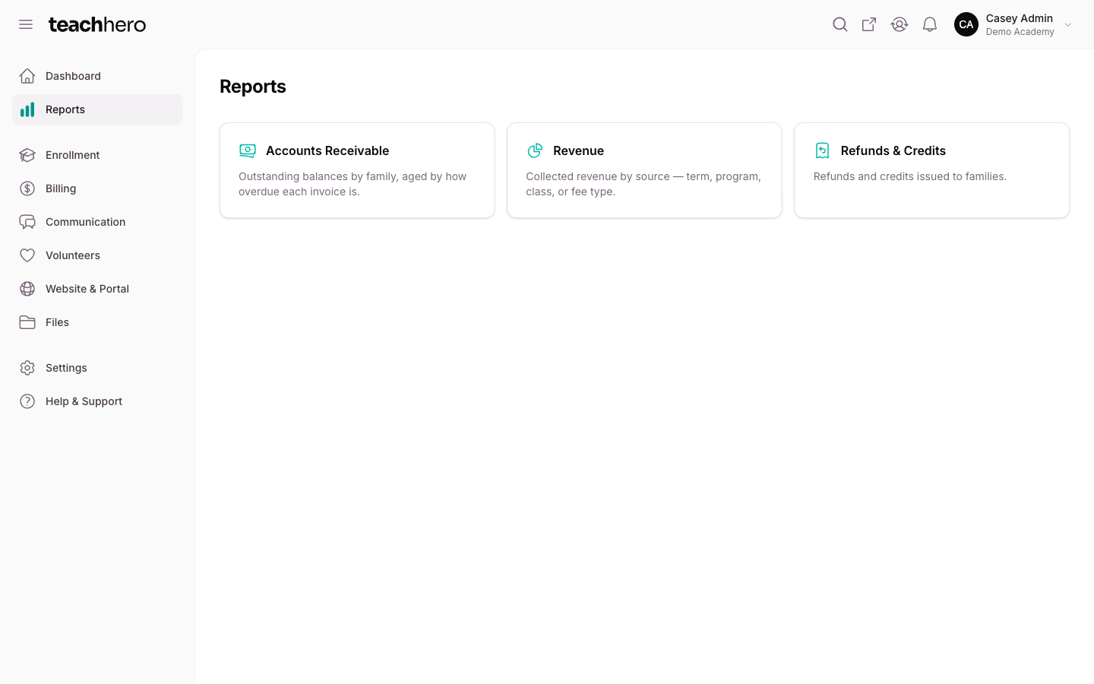Click the Refunds & Credits receipt icon
This screenshot has width=1094, height=684.
tap(822, 150)
